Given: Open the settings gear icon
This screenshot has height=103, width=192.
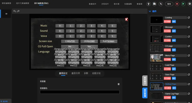Looking at the screenshot, I should [x=190, y=4].
